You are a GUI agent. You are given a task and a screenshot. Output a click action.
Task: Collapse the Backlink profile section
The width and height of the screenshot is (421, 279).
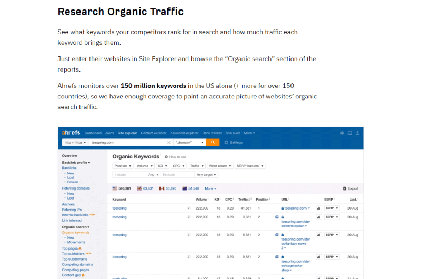[x=76, y=163]
